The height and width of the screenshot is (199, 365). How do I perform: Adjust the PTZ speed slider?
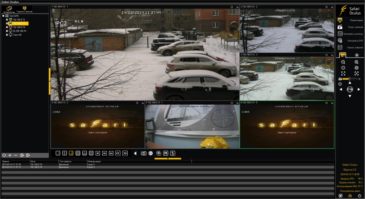tap(349, 79)
